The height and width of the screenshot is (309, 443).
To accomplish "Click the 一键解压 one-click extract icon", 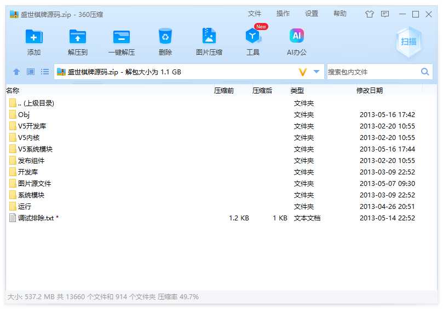I will [x=122, y=37].
